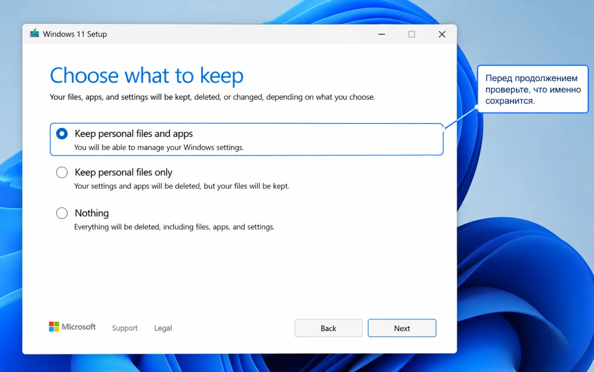Click the 'Nothing' label text
Image resolution: width=594 pixels, height=372 pixels.
point(92,213)
